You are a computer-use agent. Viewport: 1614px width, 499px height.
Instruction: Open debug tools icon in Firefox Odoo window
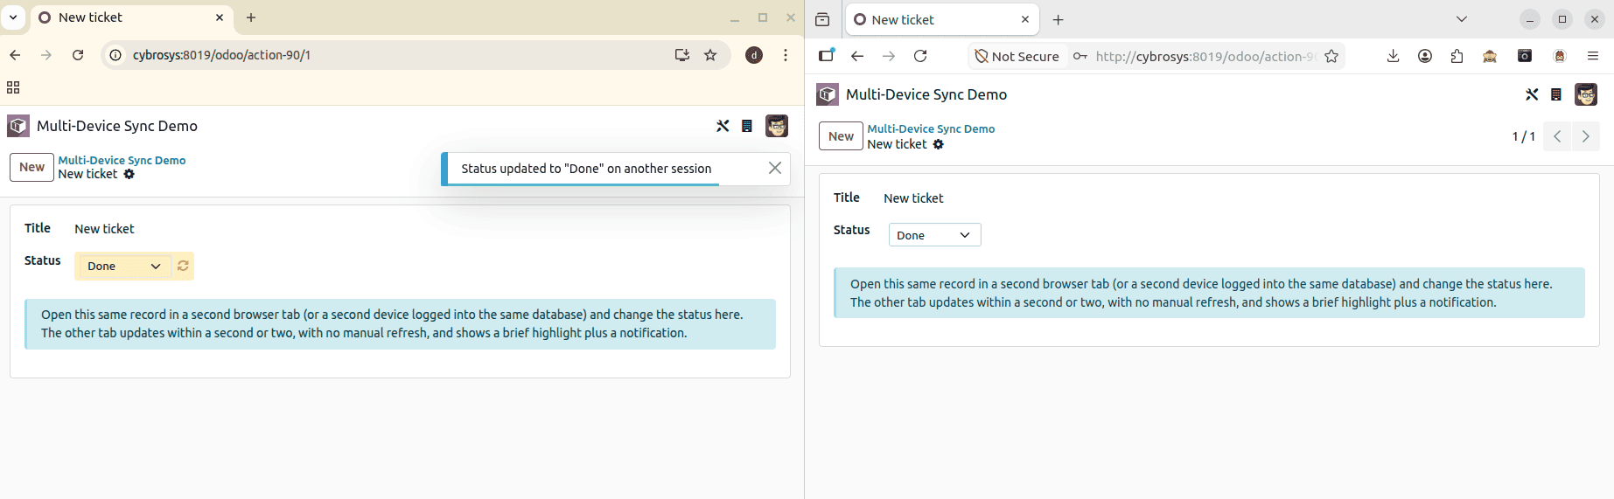(x=1532, y=94)
